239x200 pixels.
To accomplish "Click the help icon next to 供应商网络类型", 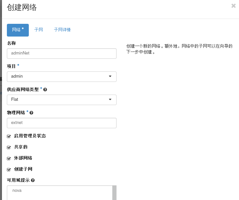I will [x=45, y=90].
